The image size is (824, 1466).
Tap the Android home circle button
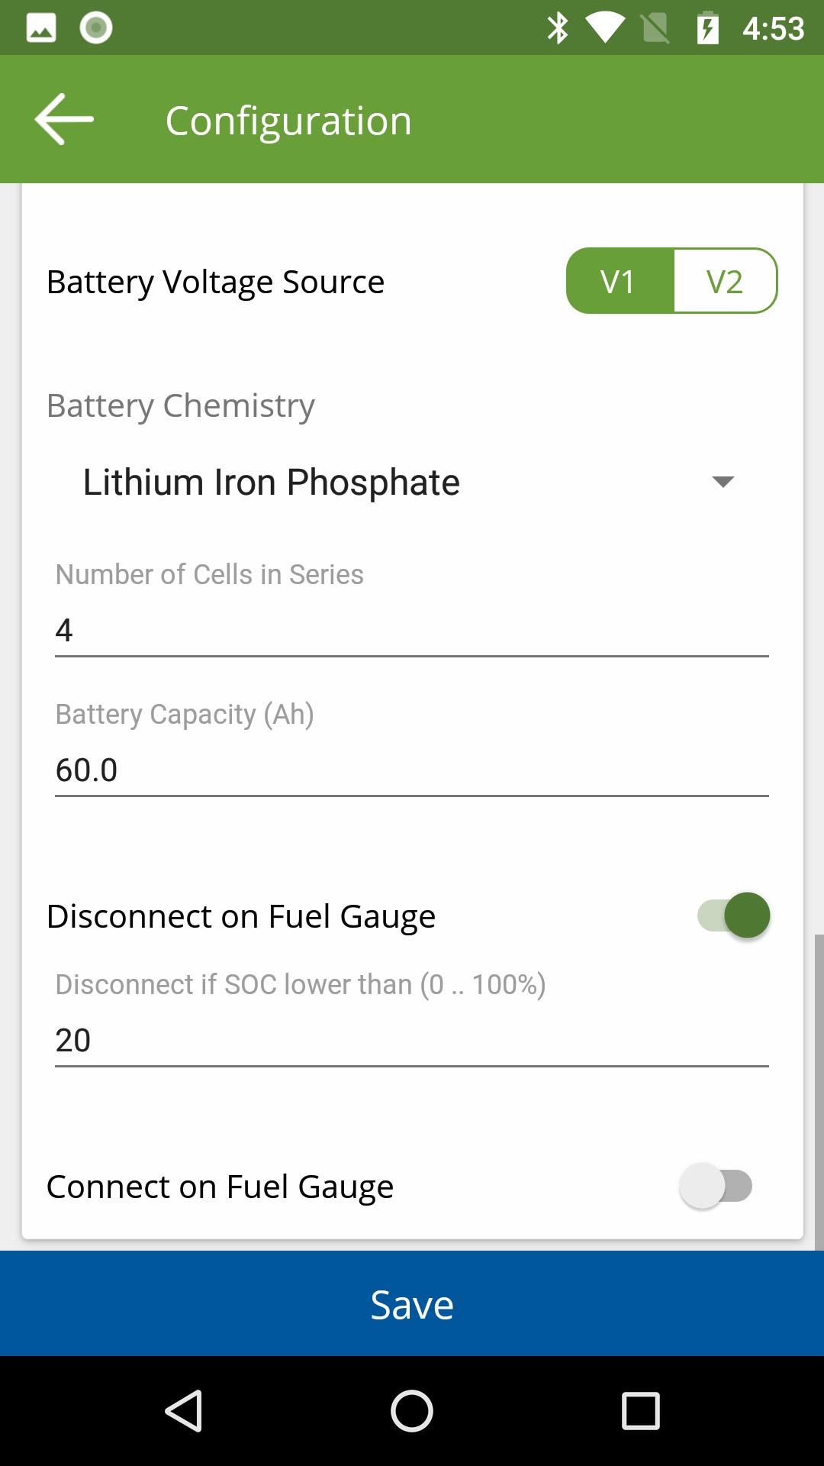coord(412,1410)
